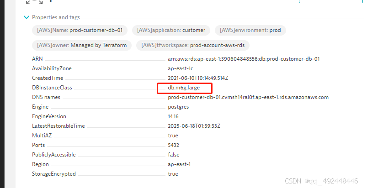Click the PubliclyAccessible value false
The image size is (367, 188).
click(174, 155)
